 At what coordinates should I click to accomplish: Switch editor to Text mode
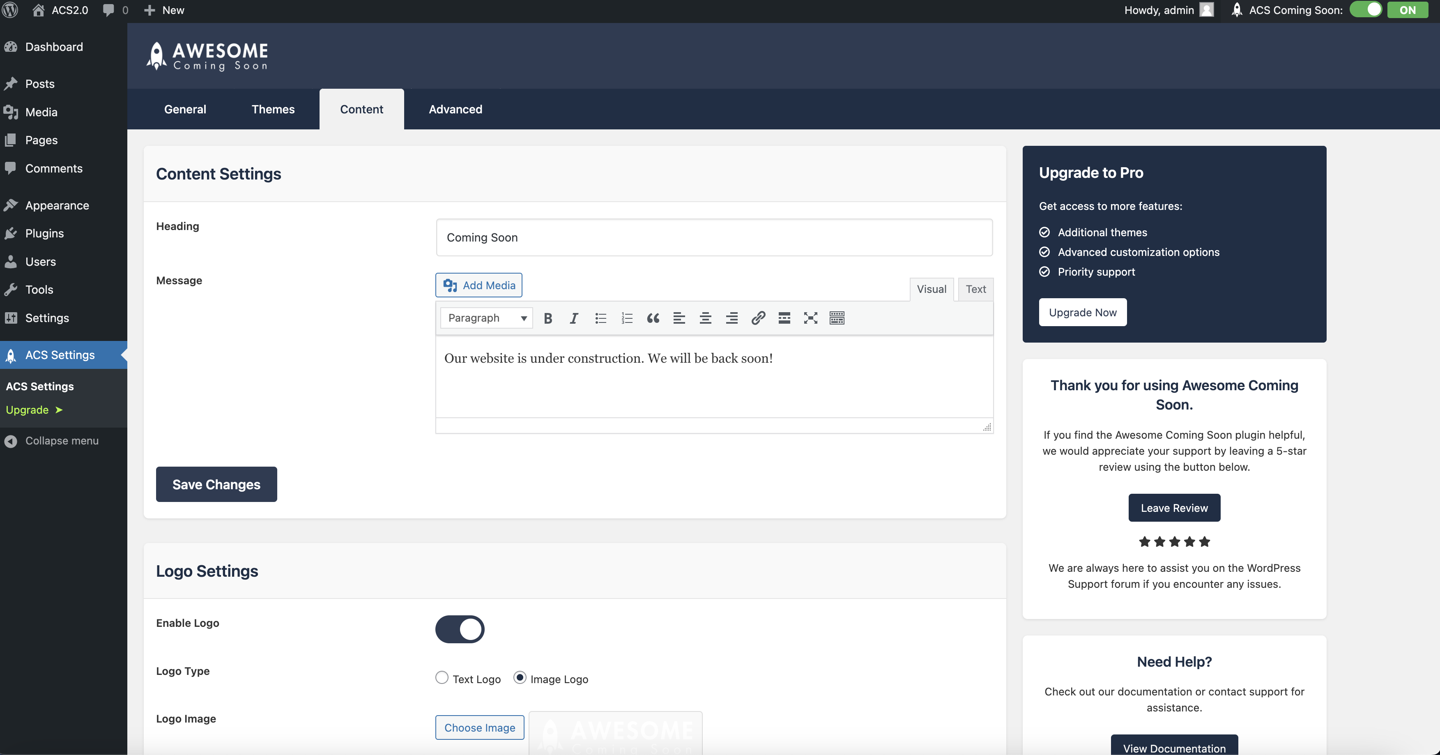coord(976,289)
